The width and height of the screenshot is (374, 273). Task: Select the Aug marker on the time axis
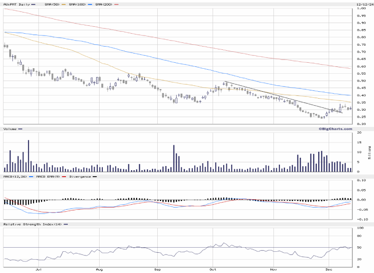pos(99,269)
